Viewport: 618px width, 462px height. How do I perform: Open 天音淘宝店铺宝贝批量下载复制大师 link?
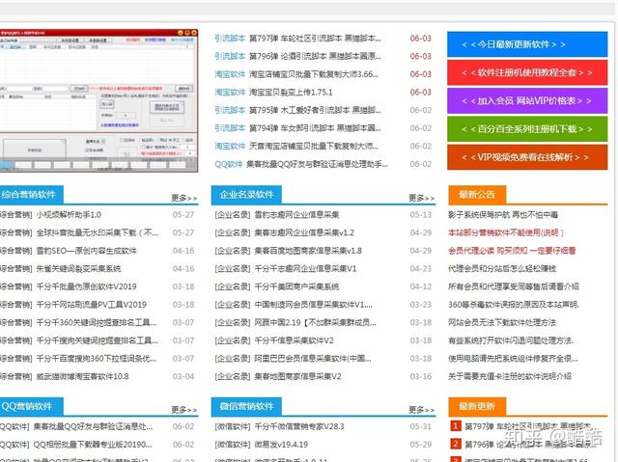pyautogui.click(x=314, y=146)
